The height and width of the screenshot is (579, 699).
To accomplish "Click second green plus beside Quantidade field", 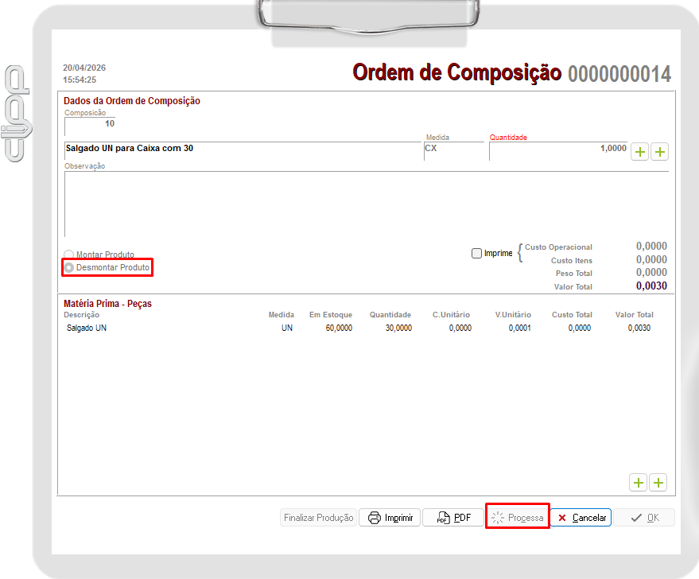I will pos(660,152).
